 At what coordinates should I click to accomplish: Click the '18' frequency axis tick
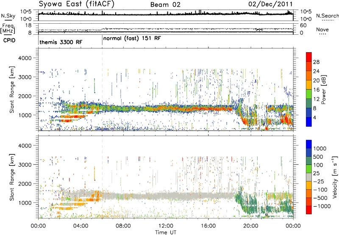tap(28, 25)
